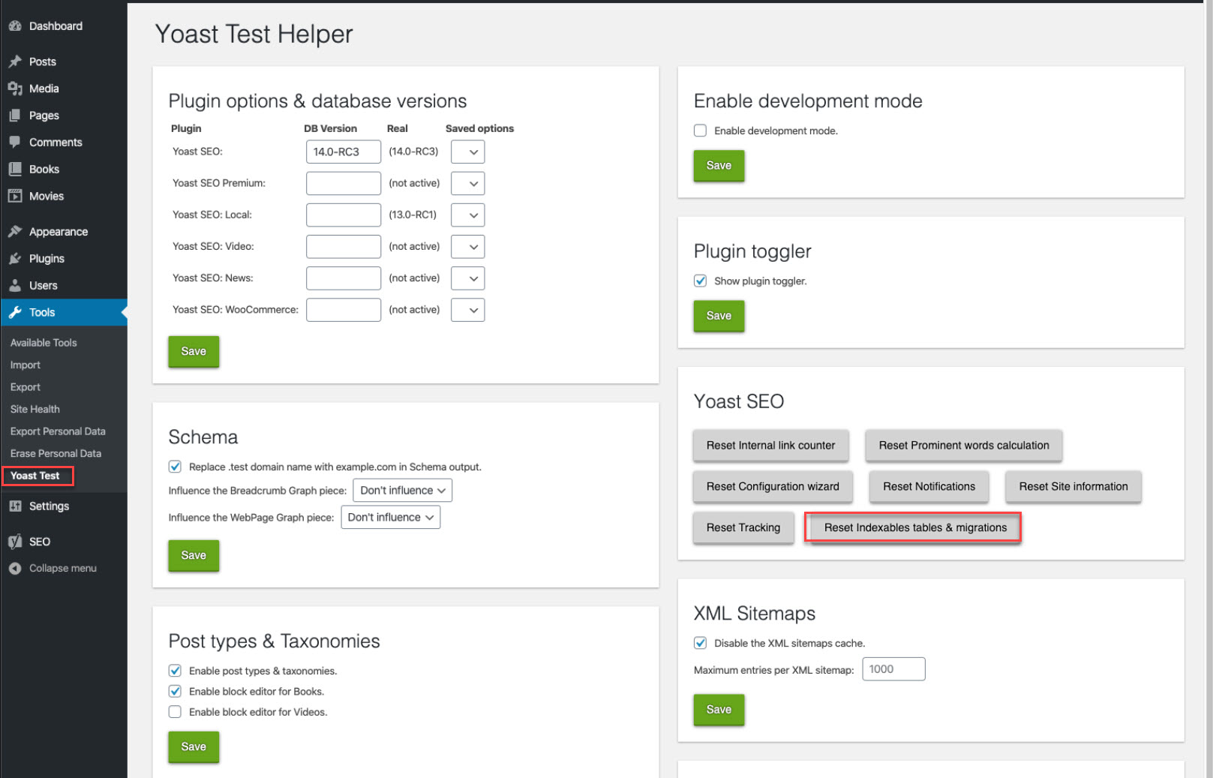Viewport: 1213px width, 778px height.
Task: Click Yoast SEO: WooCommerce DB Version field
Action: click(344, 310)
